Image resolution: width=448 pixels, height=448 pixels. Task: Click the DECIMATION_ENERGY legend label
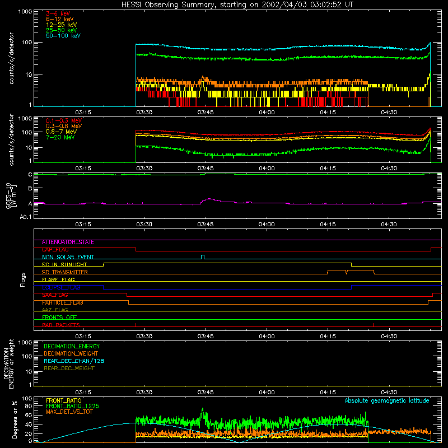(x=72, y=346)
